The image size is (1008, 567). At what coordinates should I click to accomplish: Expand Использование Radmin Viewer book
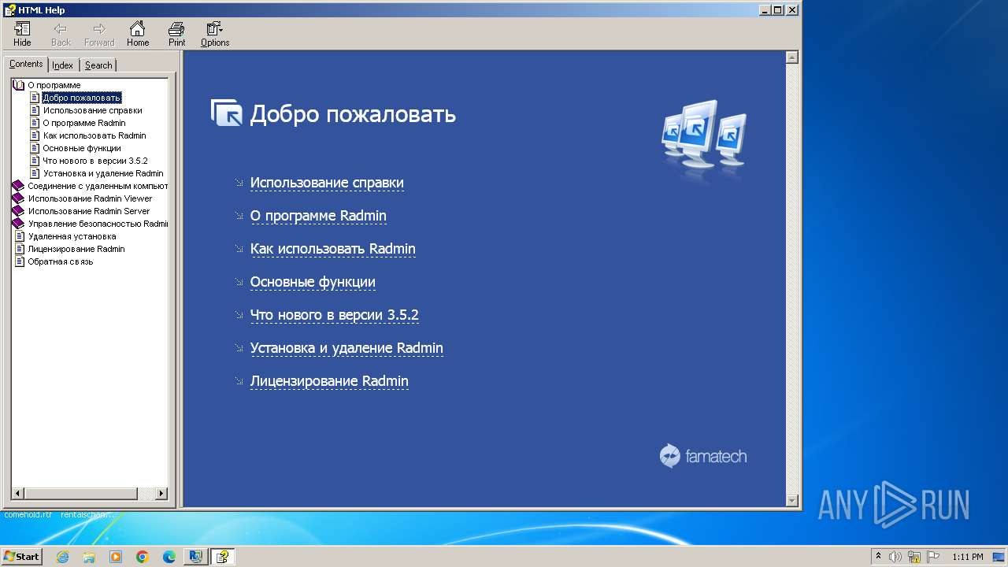click(x=18, y=198)
